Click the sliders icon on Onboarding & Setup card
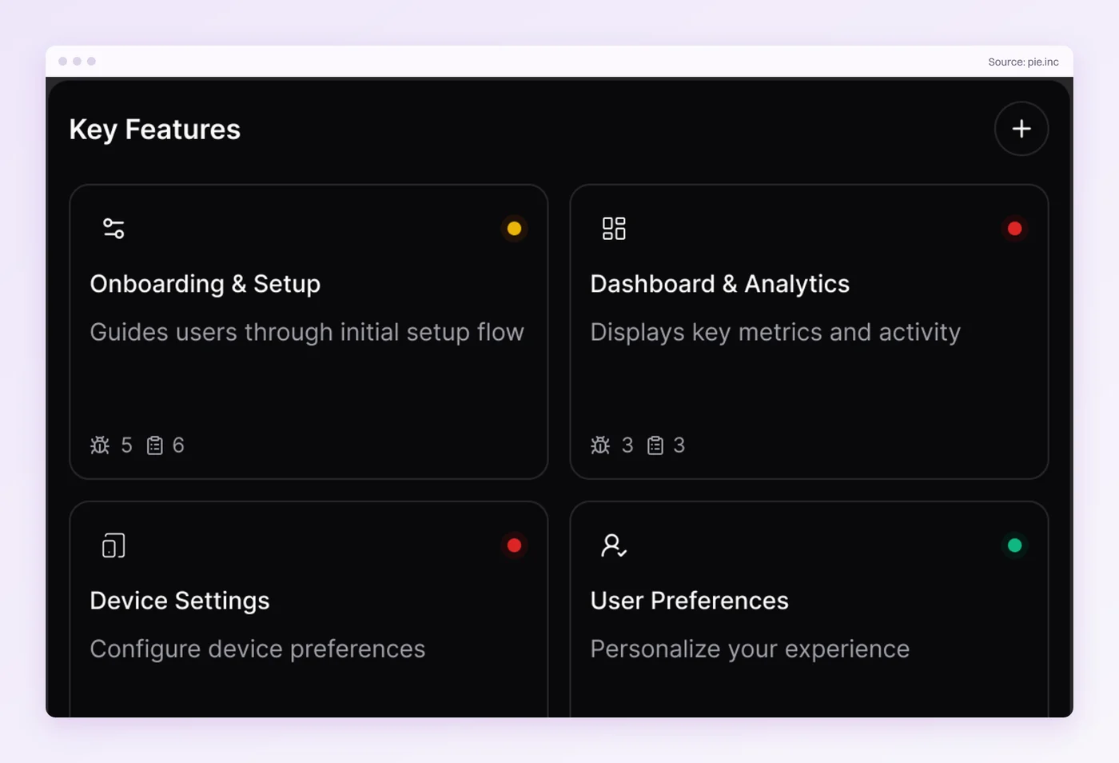The width and height of the screenshot is (1119, 763). pos(113,229)
